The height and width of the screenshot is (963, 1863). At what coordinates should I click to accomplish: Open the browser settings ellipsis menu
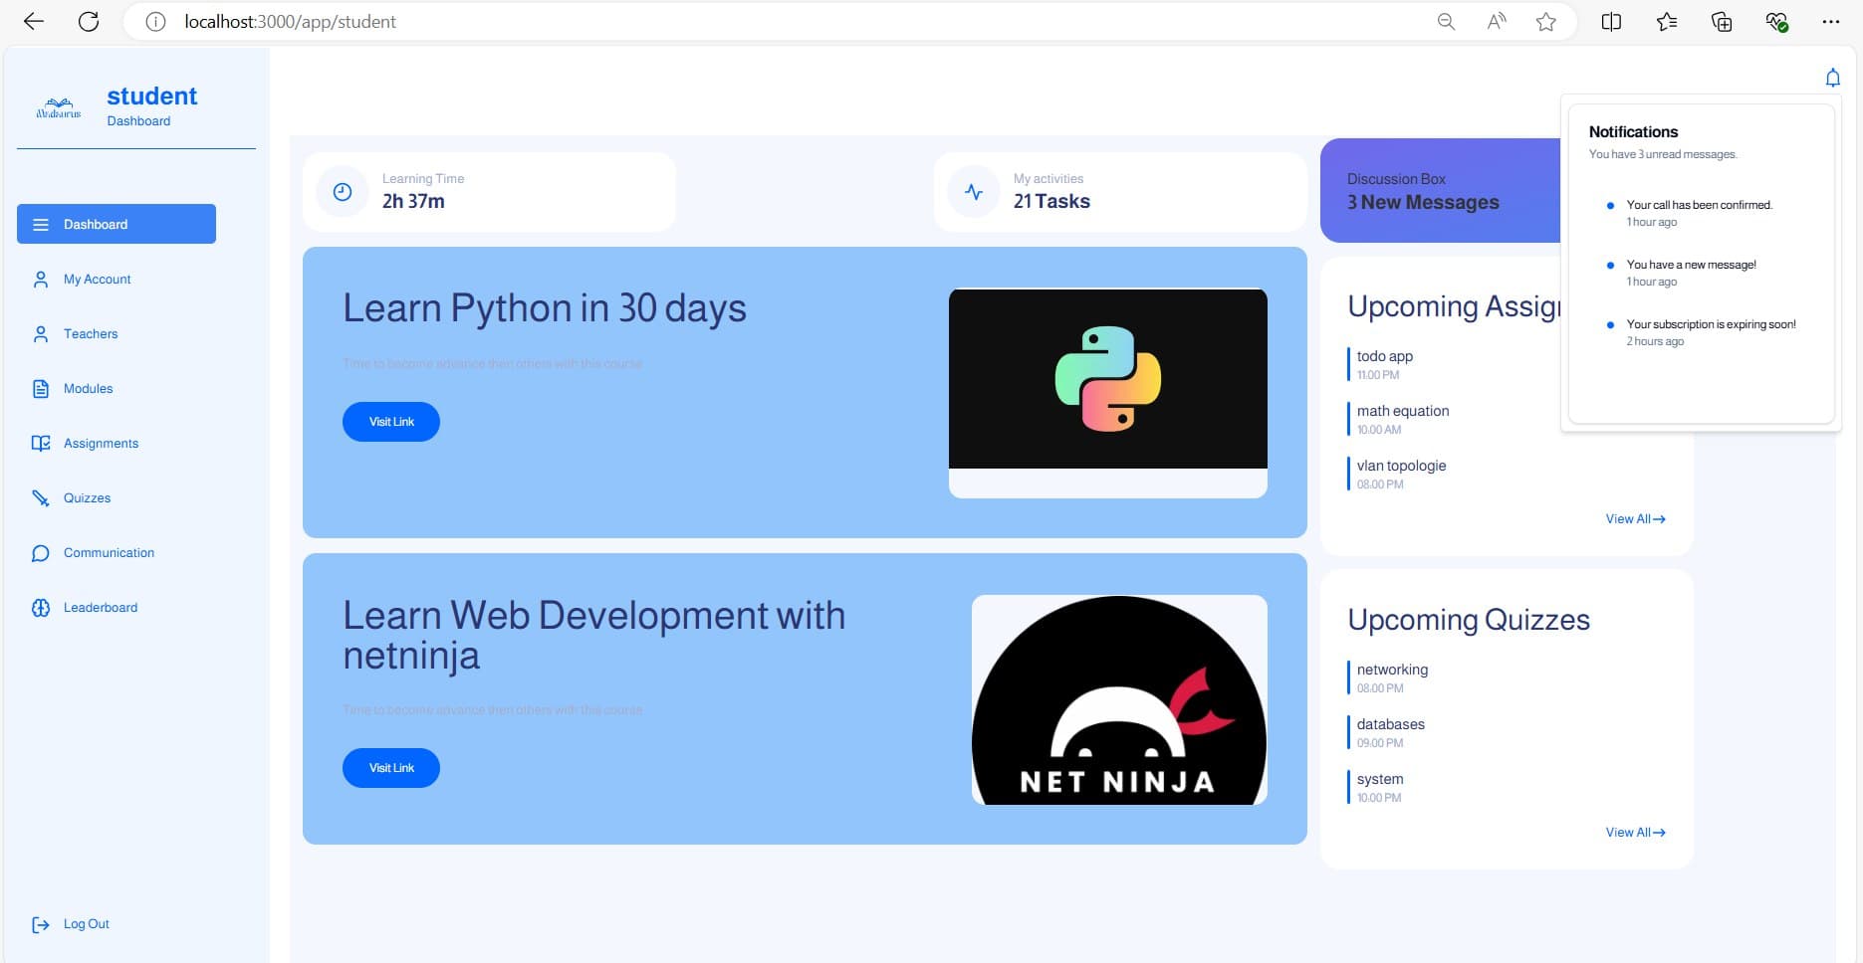point(1830,22)
